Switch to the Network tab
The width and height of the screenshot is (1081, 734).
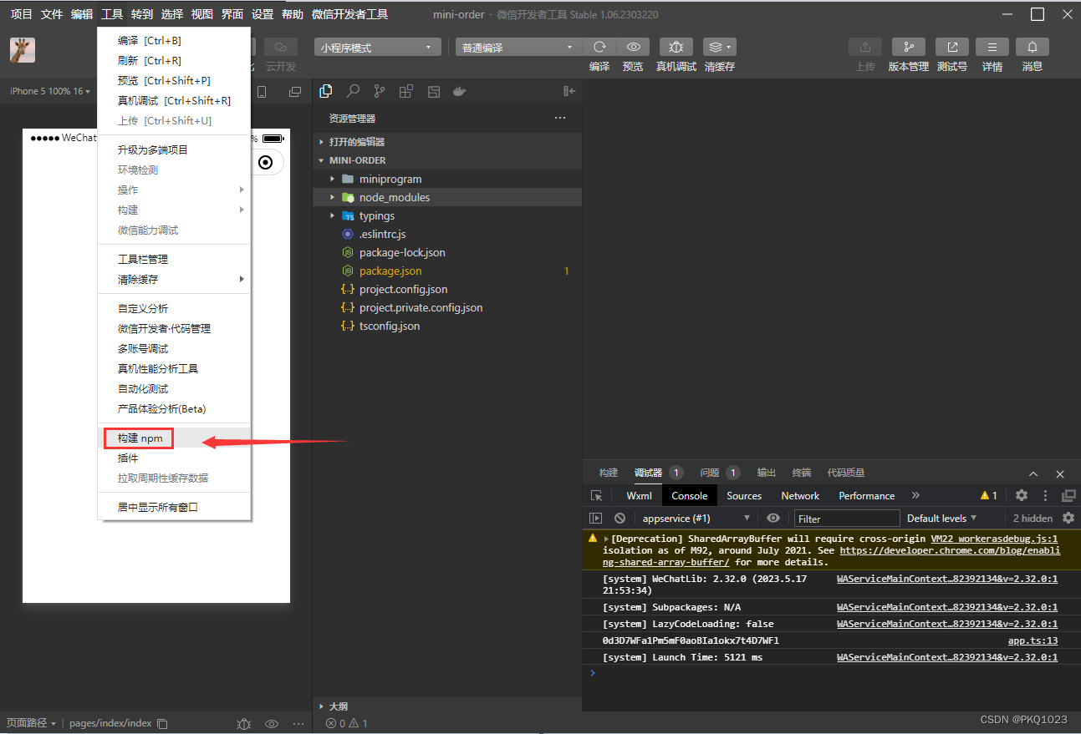tap(800, 495)
